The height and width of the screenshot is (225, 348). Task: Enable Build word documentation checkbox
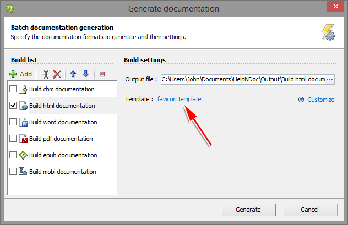coord(13,122)
